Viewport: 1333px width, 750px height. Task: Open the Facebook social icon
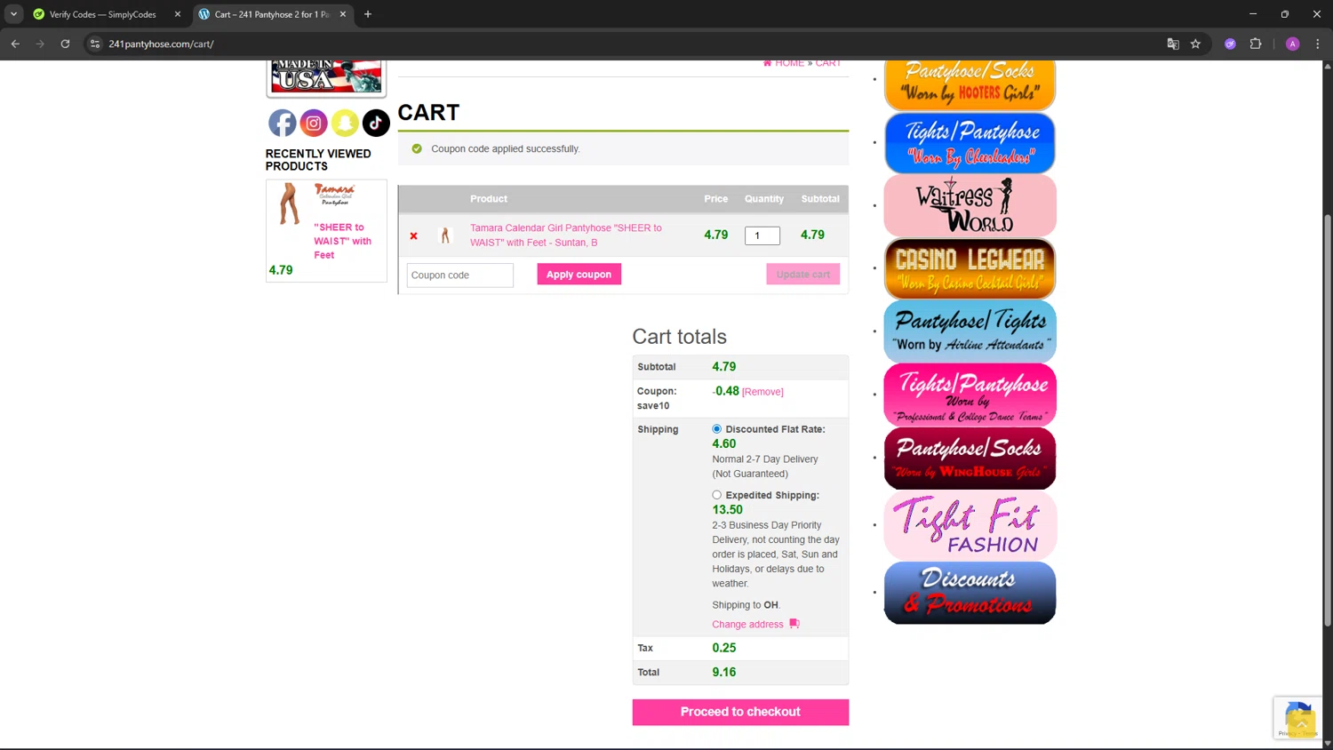[x=283, y=123]
